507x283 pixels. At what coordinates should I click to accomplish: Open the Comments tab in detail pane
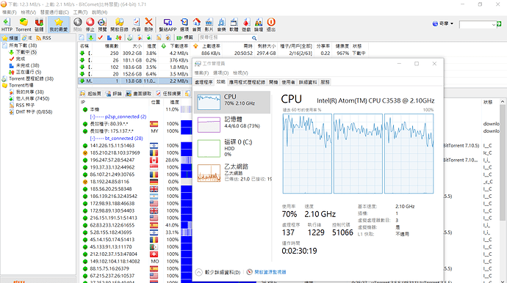(x=114, y=94)
